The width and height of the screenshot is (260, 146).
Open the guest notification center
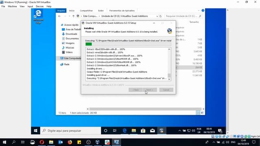point(220,131)
